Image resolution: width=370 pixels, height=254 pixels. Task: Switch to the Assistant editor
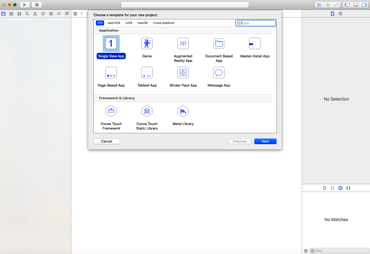[328, 5]
